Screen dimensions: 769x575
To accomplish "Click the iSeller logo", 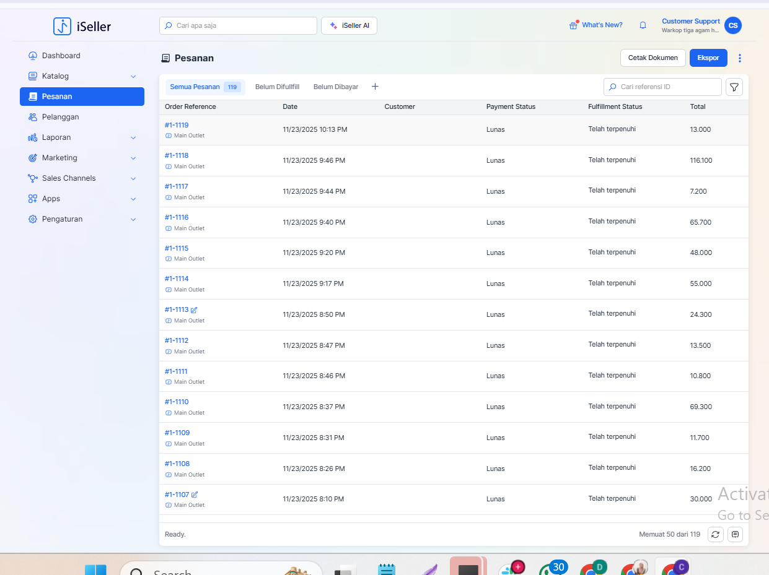I will coord(82,26).
